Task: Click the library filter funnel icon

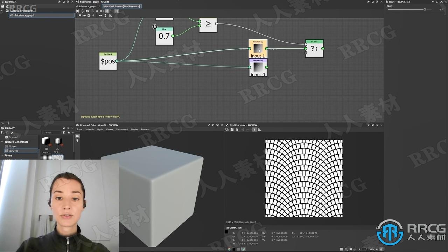Action: coord(64,133)
